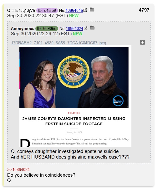Click the Anonymous poster name
Screen dimensions: 158x191
point(23,28)
